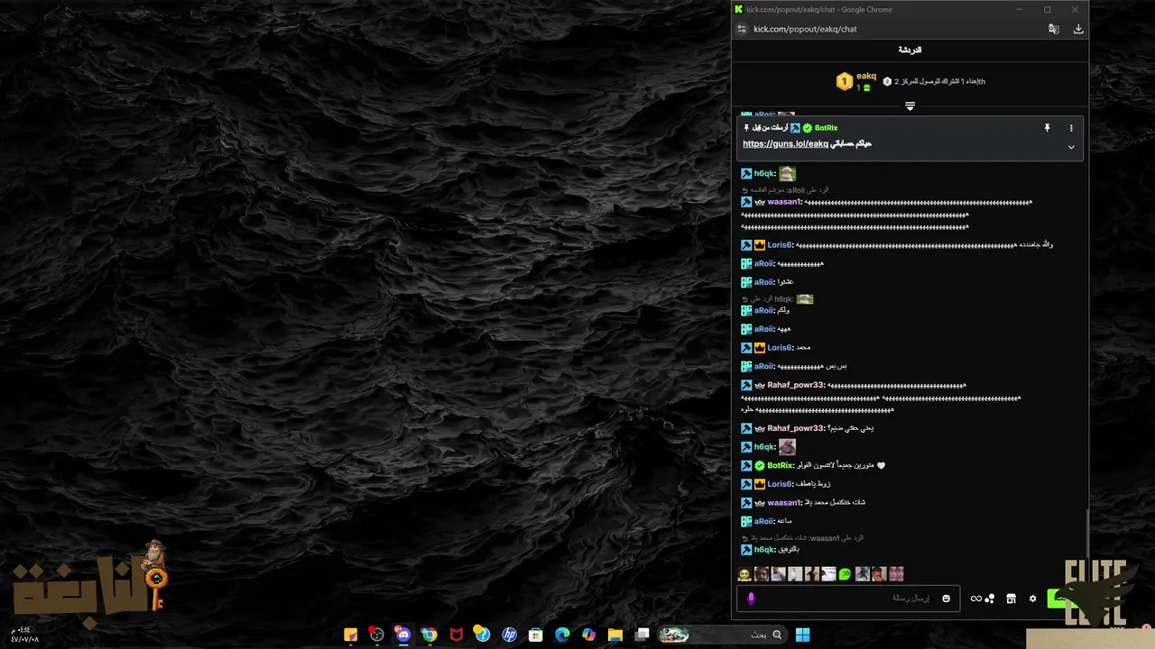Open OBS Studio from taskbar
Image resolution: width=1155 pixels, height=649 pixels.
coord(377,635)
